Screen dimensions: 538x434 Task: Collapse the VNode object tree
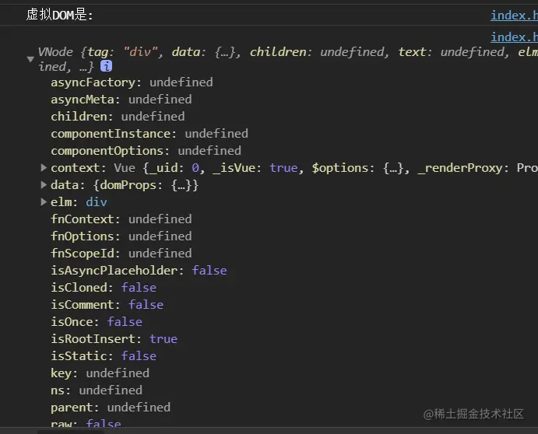pos(30,58)
